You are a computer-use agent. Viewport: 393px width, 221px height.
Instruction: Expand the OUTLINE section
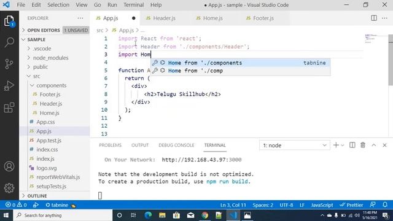click(x=55, y=196)
